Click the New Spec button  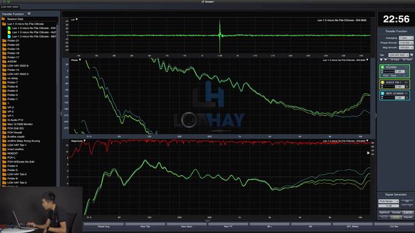pyautogui.click(x=187, y=227)
